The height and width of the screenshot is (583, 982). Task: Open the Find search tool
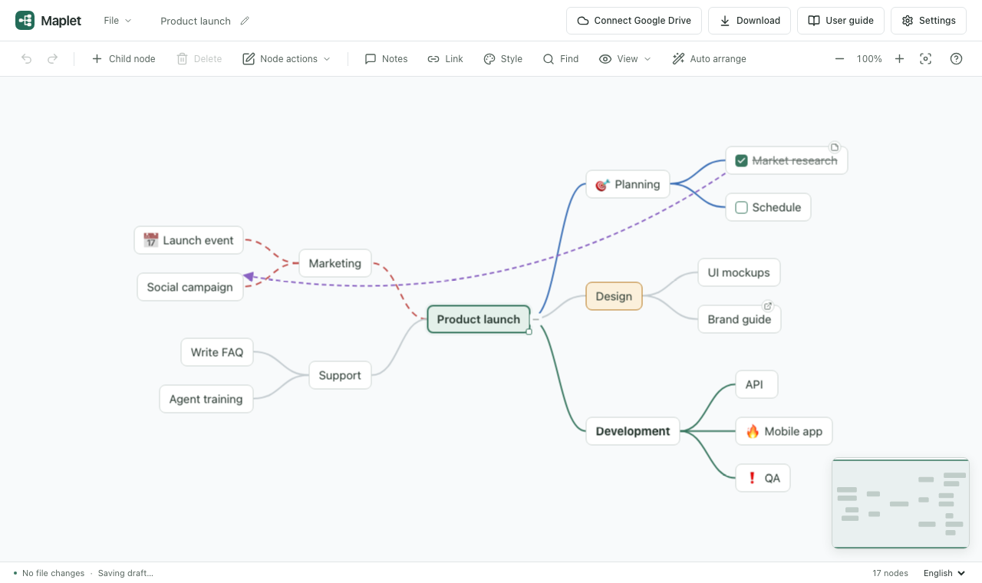560,59
